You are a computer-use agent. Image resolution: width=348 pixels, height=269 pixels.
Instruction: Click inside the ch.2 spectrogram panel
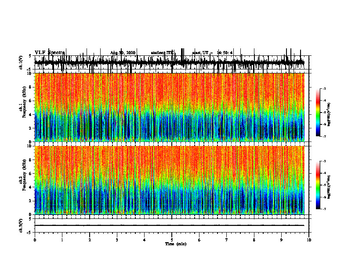click(x=169, y=180)
